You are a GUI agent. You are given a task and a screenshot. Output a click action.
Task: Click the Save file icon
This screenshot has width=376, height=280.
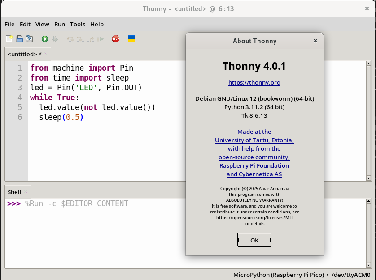(29, 39)
